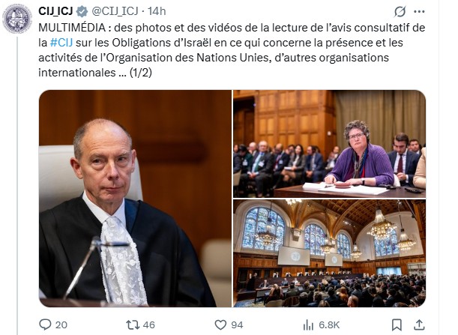Open the three-dot more options menu
This screenshot has width=458, height=335.
click(x=419, y=12)
